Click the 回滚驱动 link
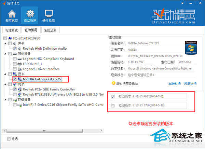The image size is (205, 149). point(174,83)
